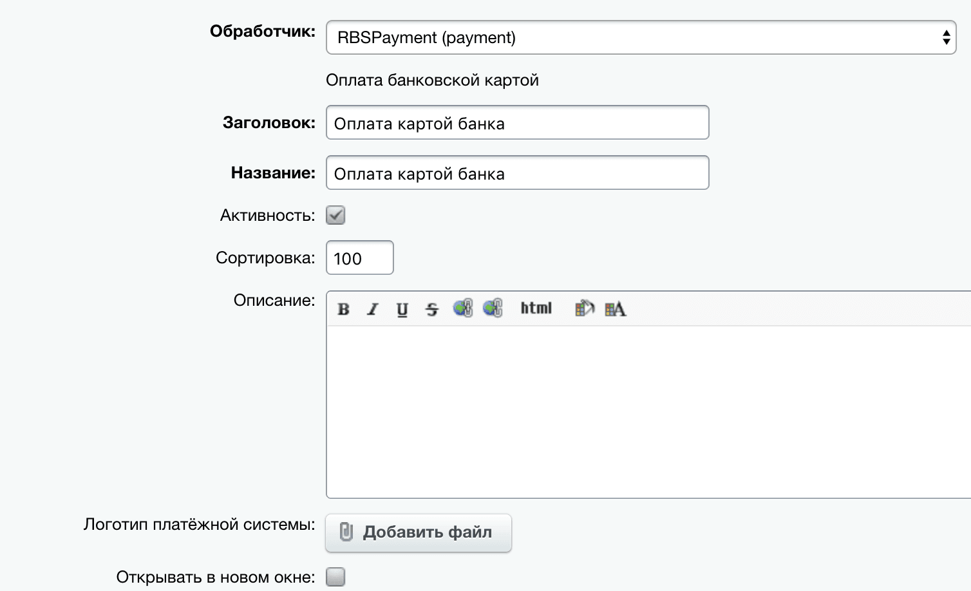
Task: Focus the Заголовок text field
Action: tap(517, 123)
